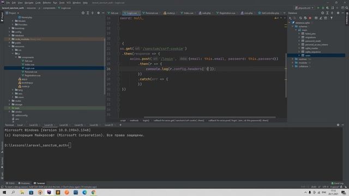
Task: Click the Database side tool window button
Action: point(347,18)
